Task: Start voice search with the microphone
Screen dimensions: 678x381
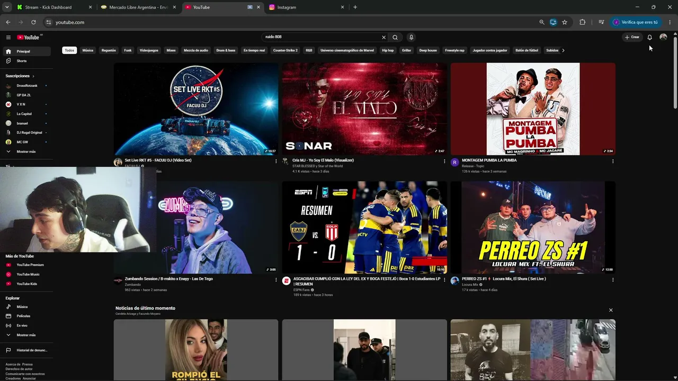Action: 411,37
